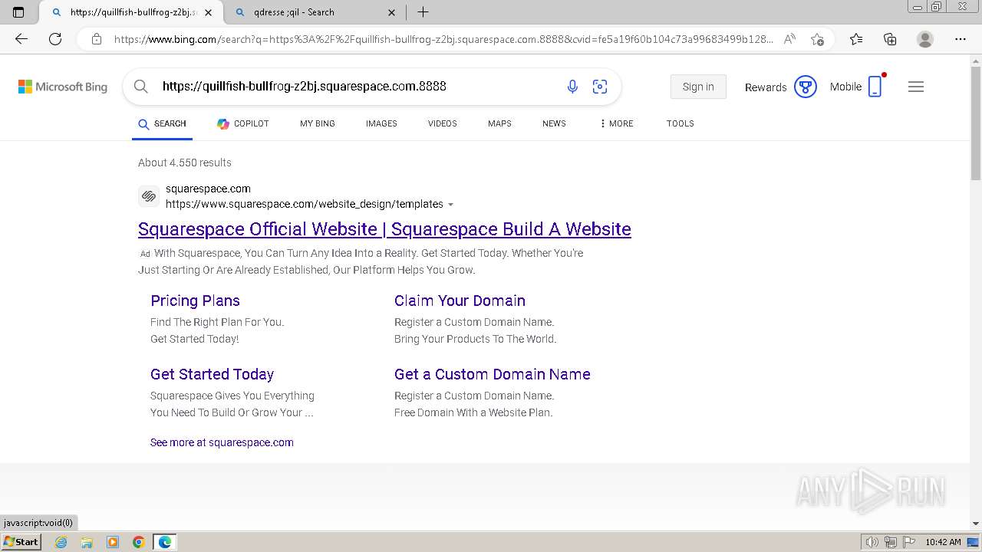
Task: Click See more at squarespace.com
Action: pos(222,442)
